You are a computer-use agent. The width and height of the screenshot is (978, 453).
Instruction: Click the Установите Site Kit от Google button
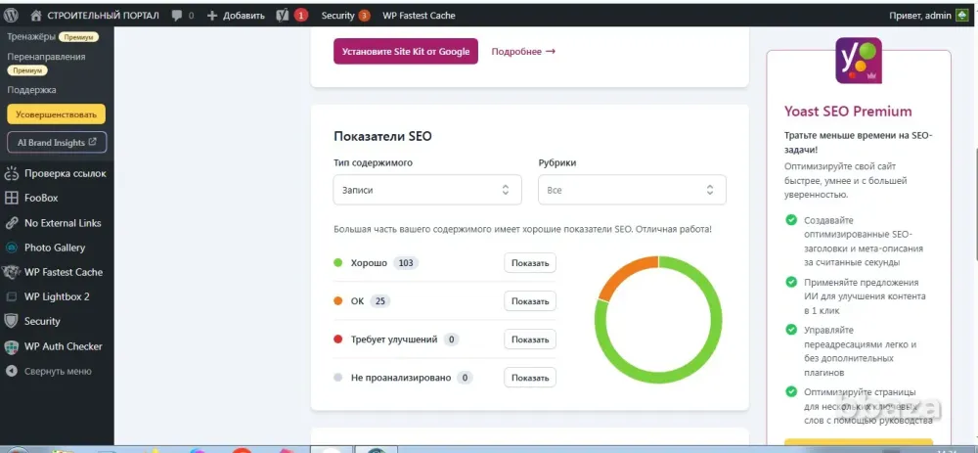[x=406, y=51]
